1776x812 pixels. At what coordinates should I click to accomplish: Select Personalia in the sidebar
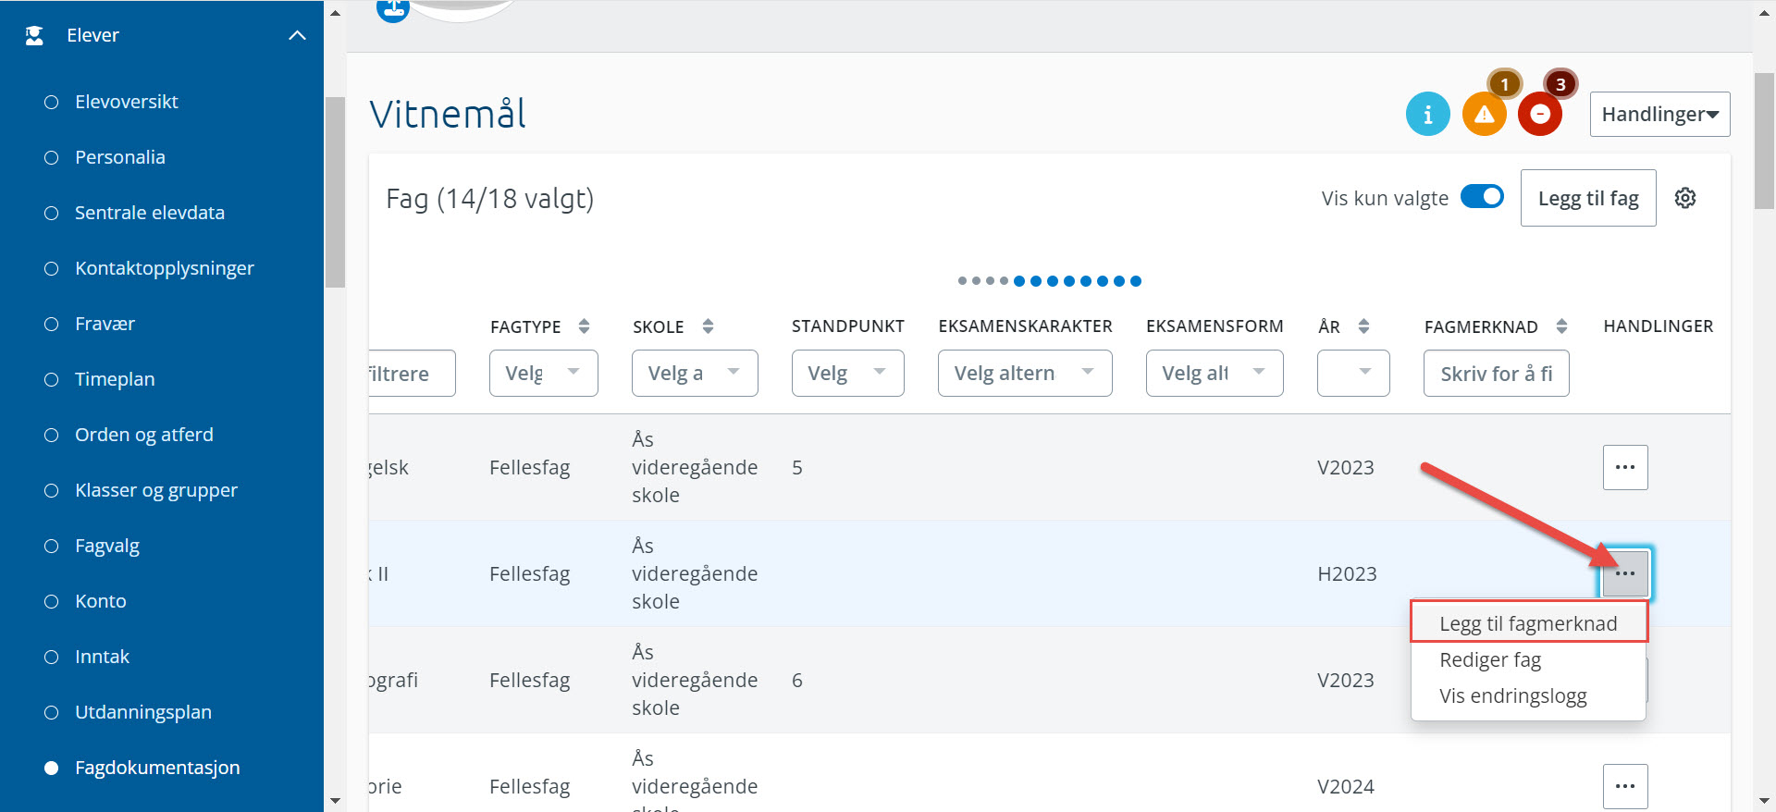click(120, 157)
